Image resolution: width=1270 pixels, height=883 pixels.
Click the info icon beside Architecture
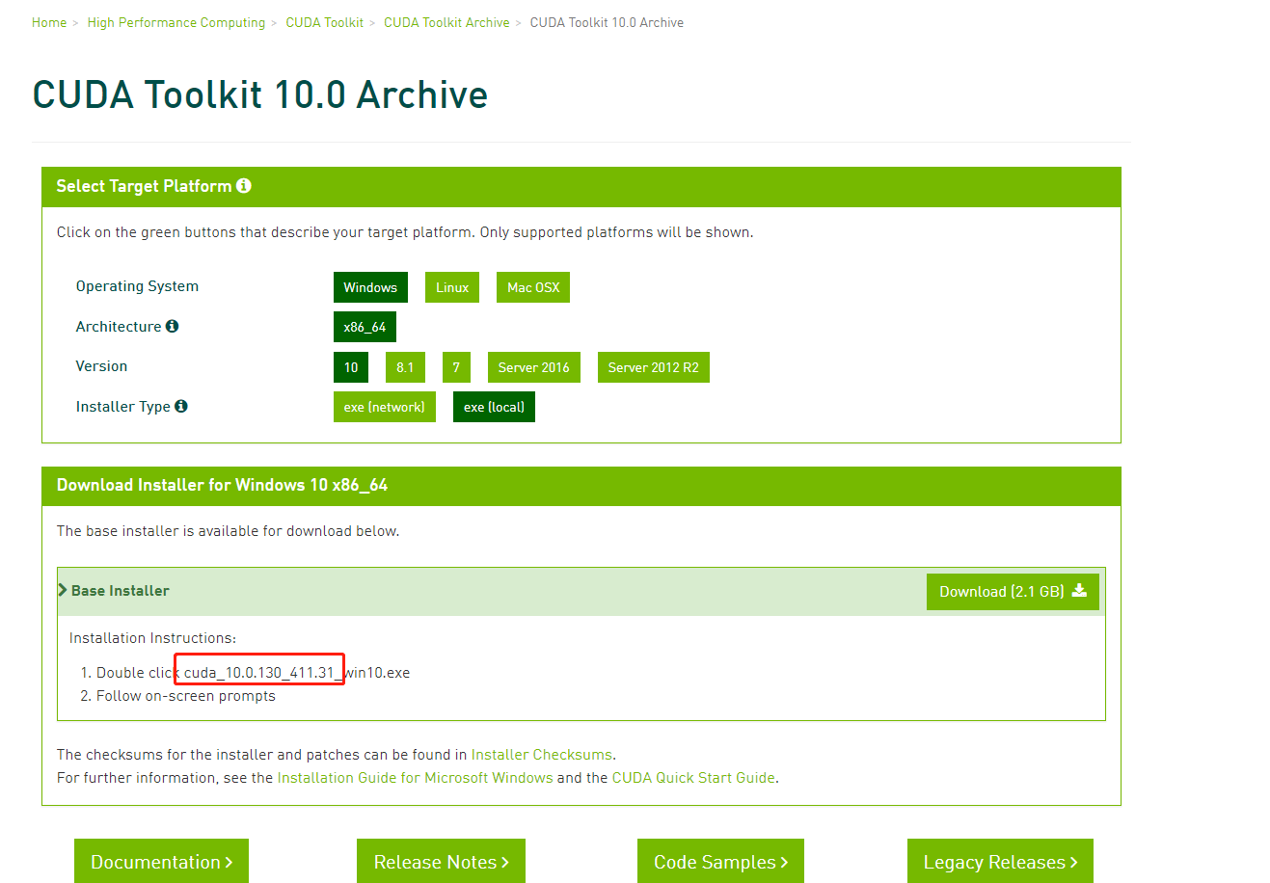pos(172,326)
